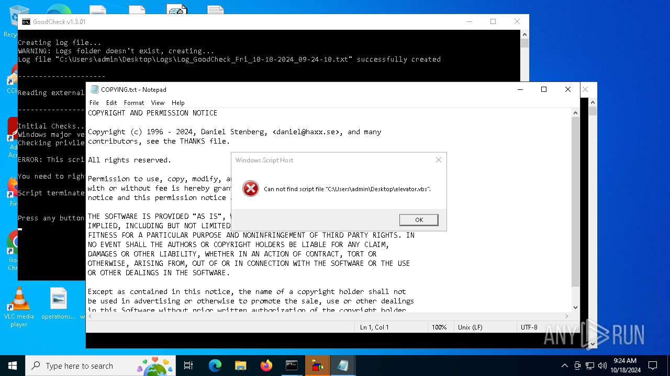Click the colorful blocks app taskbar icon
The height and width of the screenshot is (376, 670).
click(317, 366)
